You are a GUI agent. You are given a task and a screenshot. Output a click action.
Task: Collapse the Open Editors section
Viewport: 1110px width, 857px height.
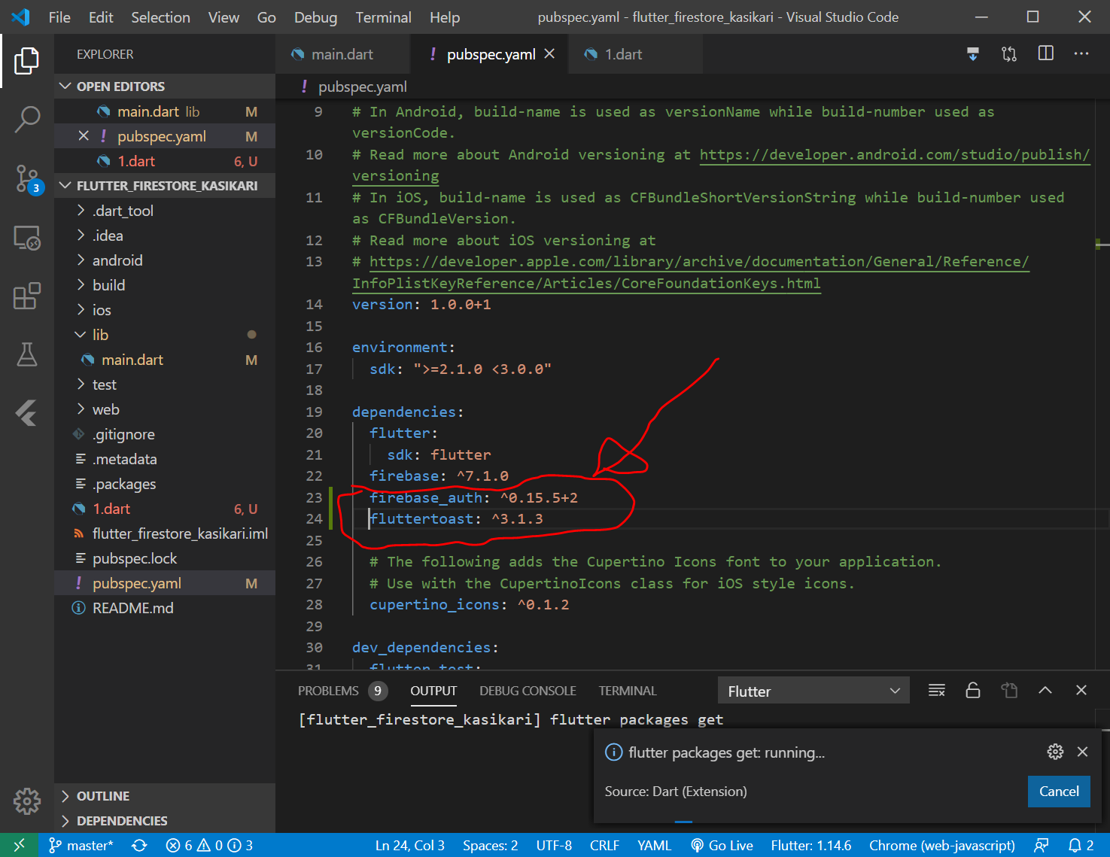coord(165,87)
